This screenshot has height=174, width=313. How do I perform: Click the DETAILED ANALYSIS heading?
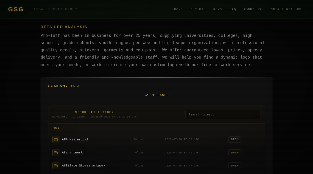(64, 27)
